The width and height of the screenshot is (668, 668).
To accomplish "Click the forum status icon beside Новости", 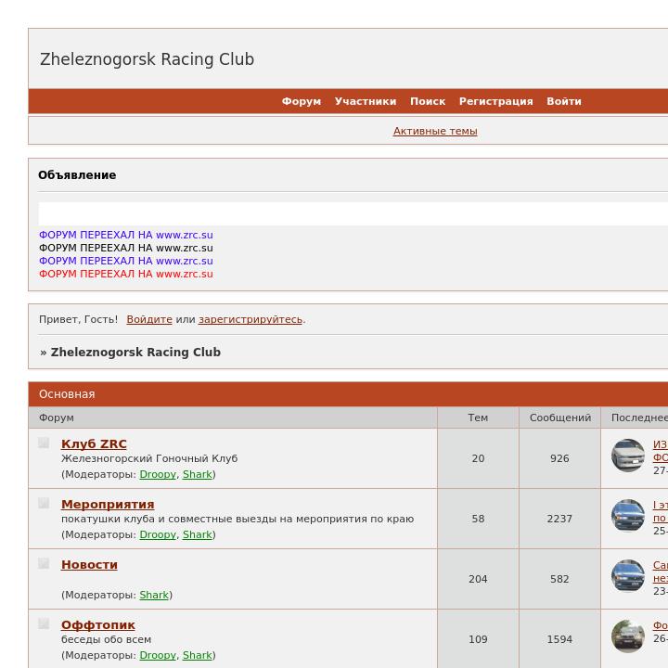I will 44,563.
